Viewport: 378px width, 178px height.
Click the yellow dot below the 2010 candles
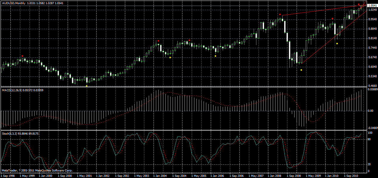click(x=337, y=43)
